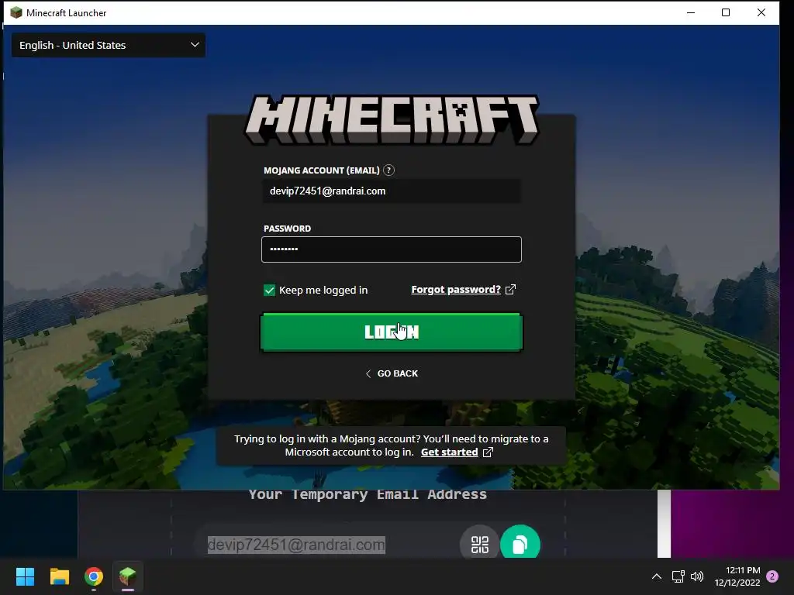Viewport: 794px width, 595px height.
Task: Open the Get started migration link
Action: tap(449, 452)
